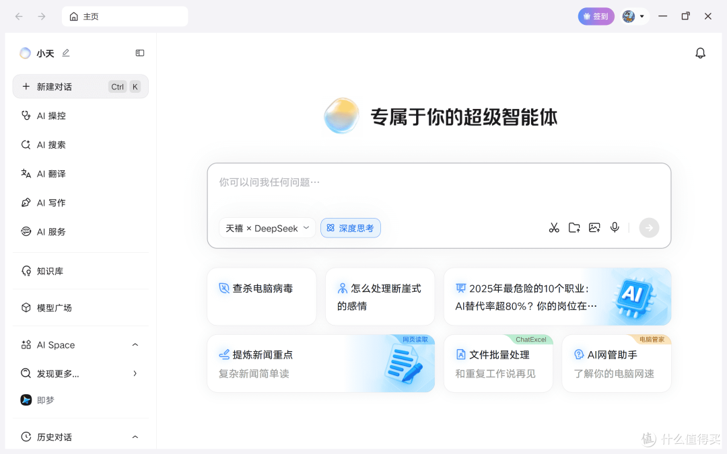
Task: Open AI 服务 in the sidebar
Action: (x=80, y=231)
